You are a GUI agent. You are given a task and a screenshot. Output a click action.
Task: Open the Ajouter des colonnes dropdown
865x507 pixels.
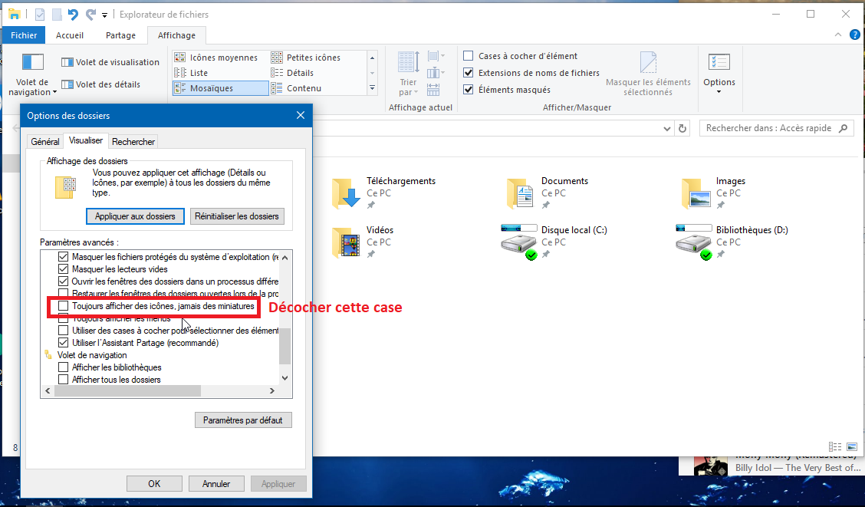pos(436,72)
